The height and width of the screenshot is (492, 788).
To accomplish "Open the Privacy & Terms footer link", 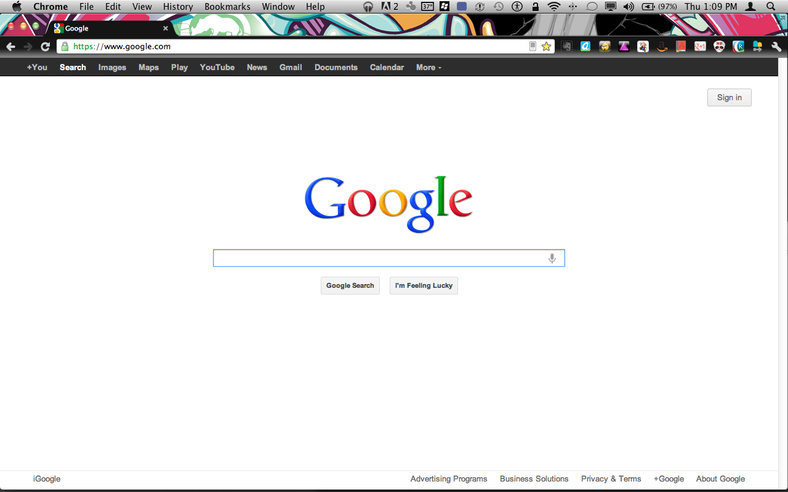I will coord(611,479).
